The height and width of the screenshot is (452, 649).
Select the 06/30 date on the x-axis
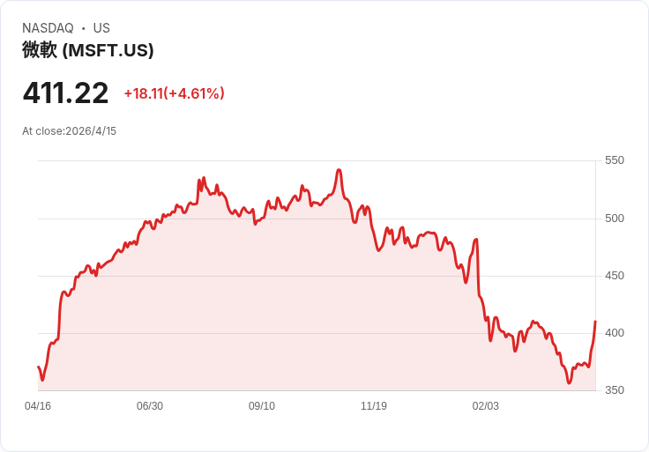pos(150,406)
